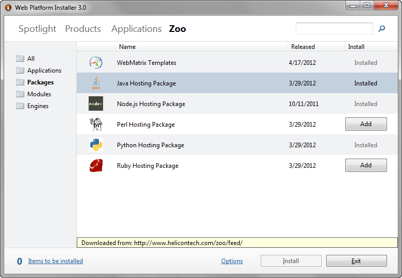
Task: Click Installed status of Node.js Hosting Package
Action: coord(365,104)
